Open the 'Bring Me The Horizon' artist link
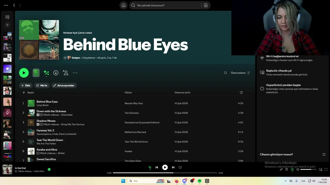Image resolution: width=330 pixels, height=185 pixels. tap(73, 124)
